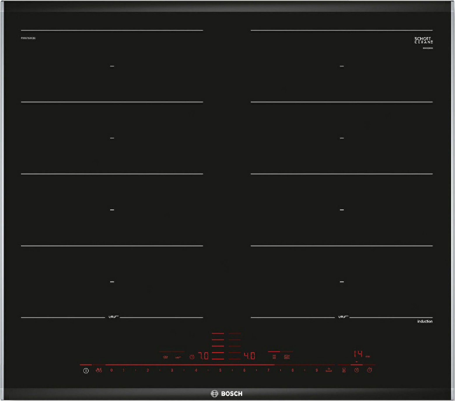Tap the small clock icon beside 7.0
The image size is (455, 401).
click(192, 357)
